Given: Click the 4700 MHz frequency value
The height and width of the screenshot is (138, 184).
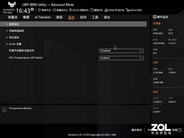Looking at the screenshot, I should tap(158, 34).
